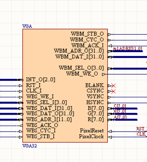
Task: Select the VGA designator label
Action: 27,26
